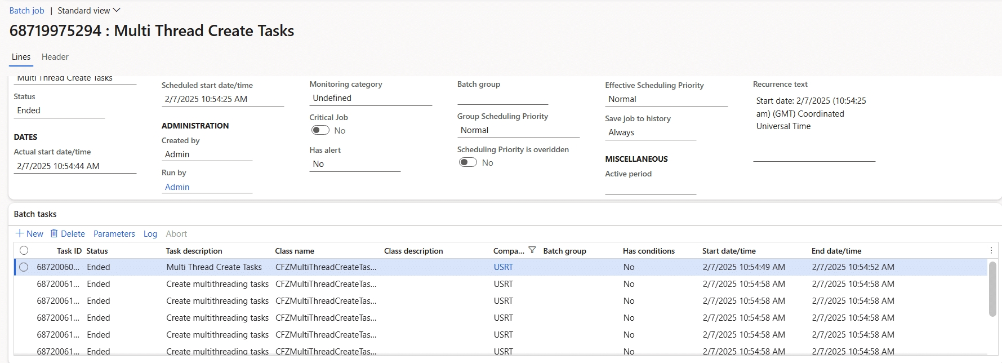The height and width of the screenshot is (363, 1002).
Task: Open the Save job to history dropdown
Action: click(x=650, y=132)
